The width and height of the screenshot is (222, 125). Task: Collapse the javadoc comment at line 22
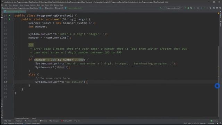coord(13,45)
